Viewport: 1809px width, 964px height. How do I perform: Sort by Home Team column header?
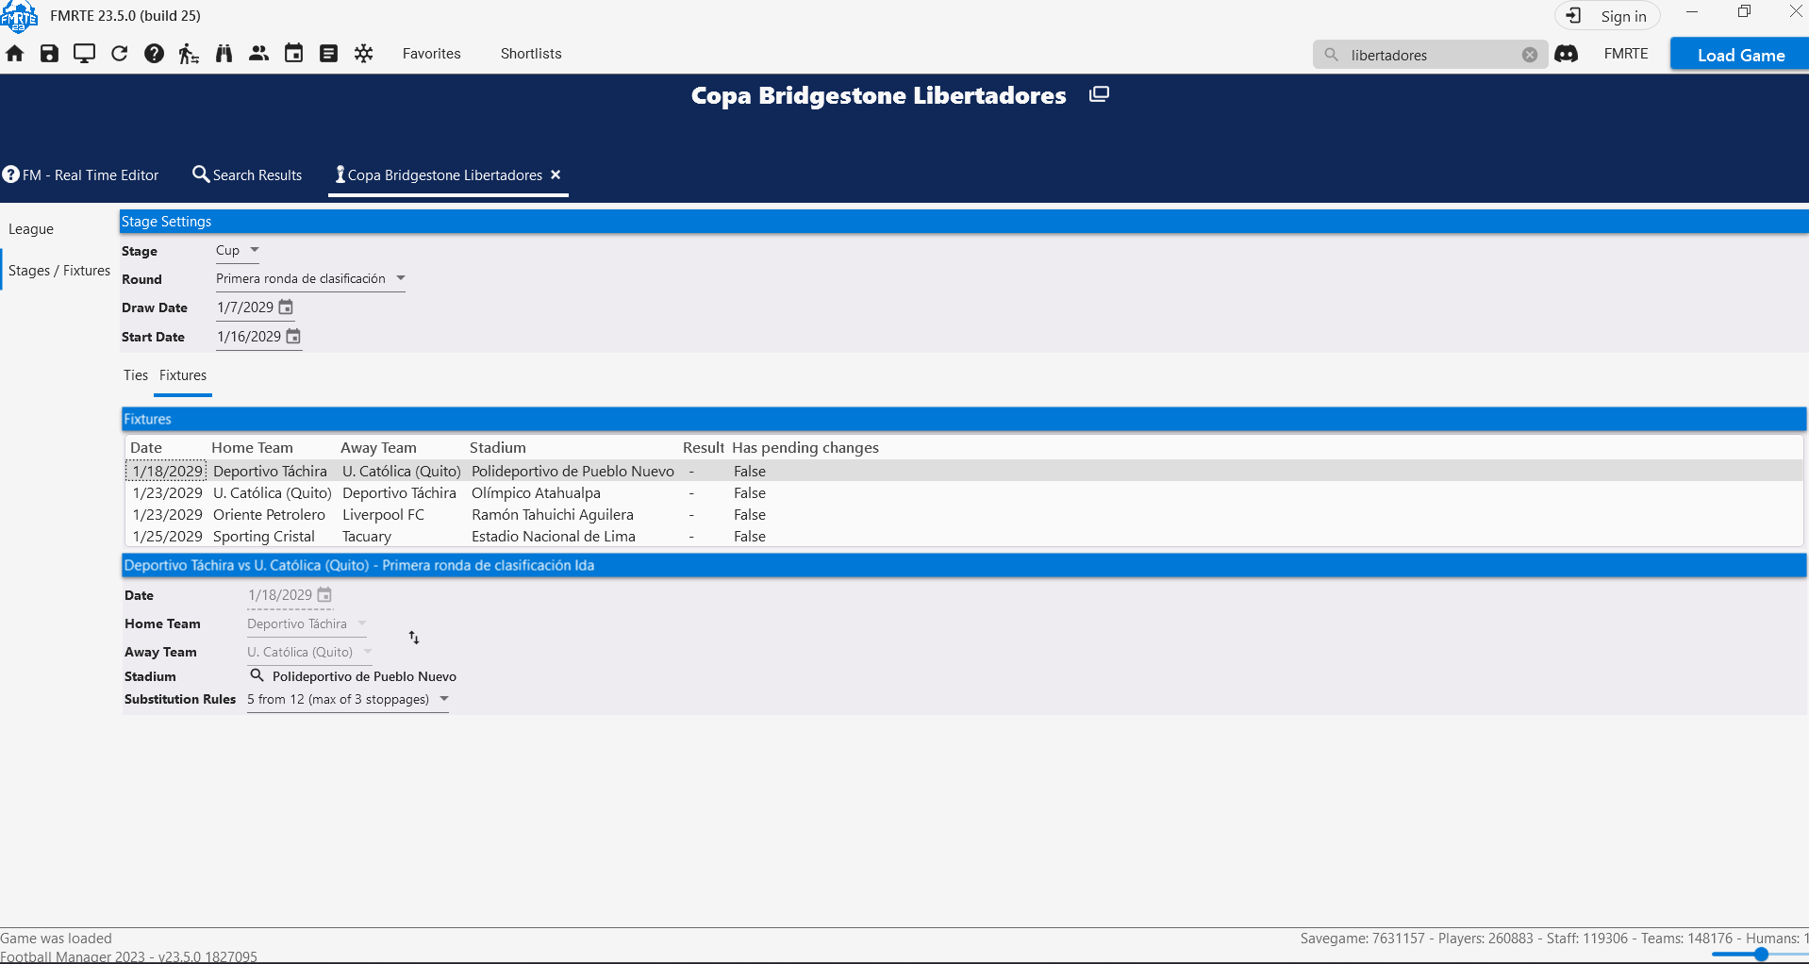252,448
